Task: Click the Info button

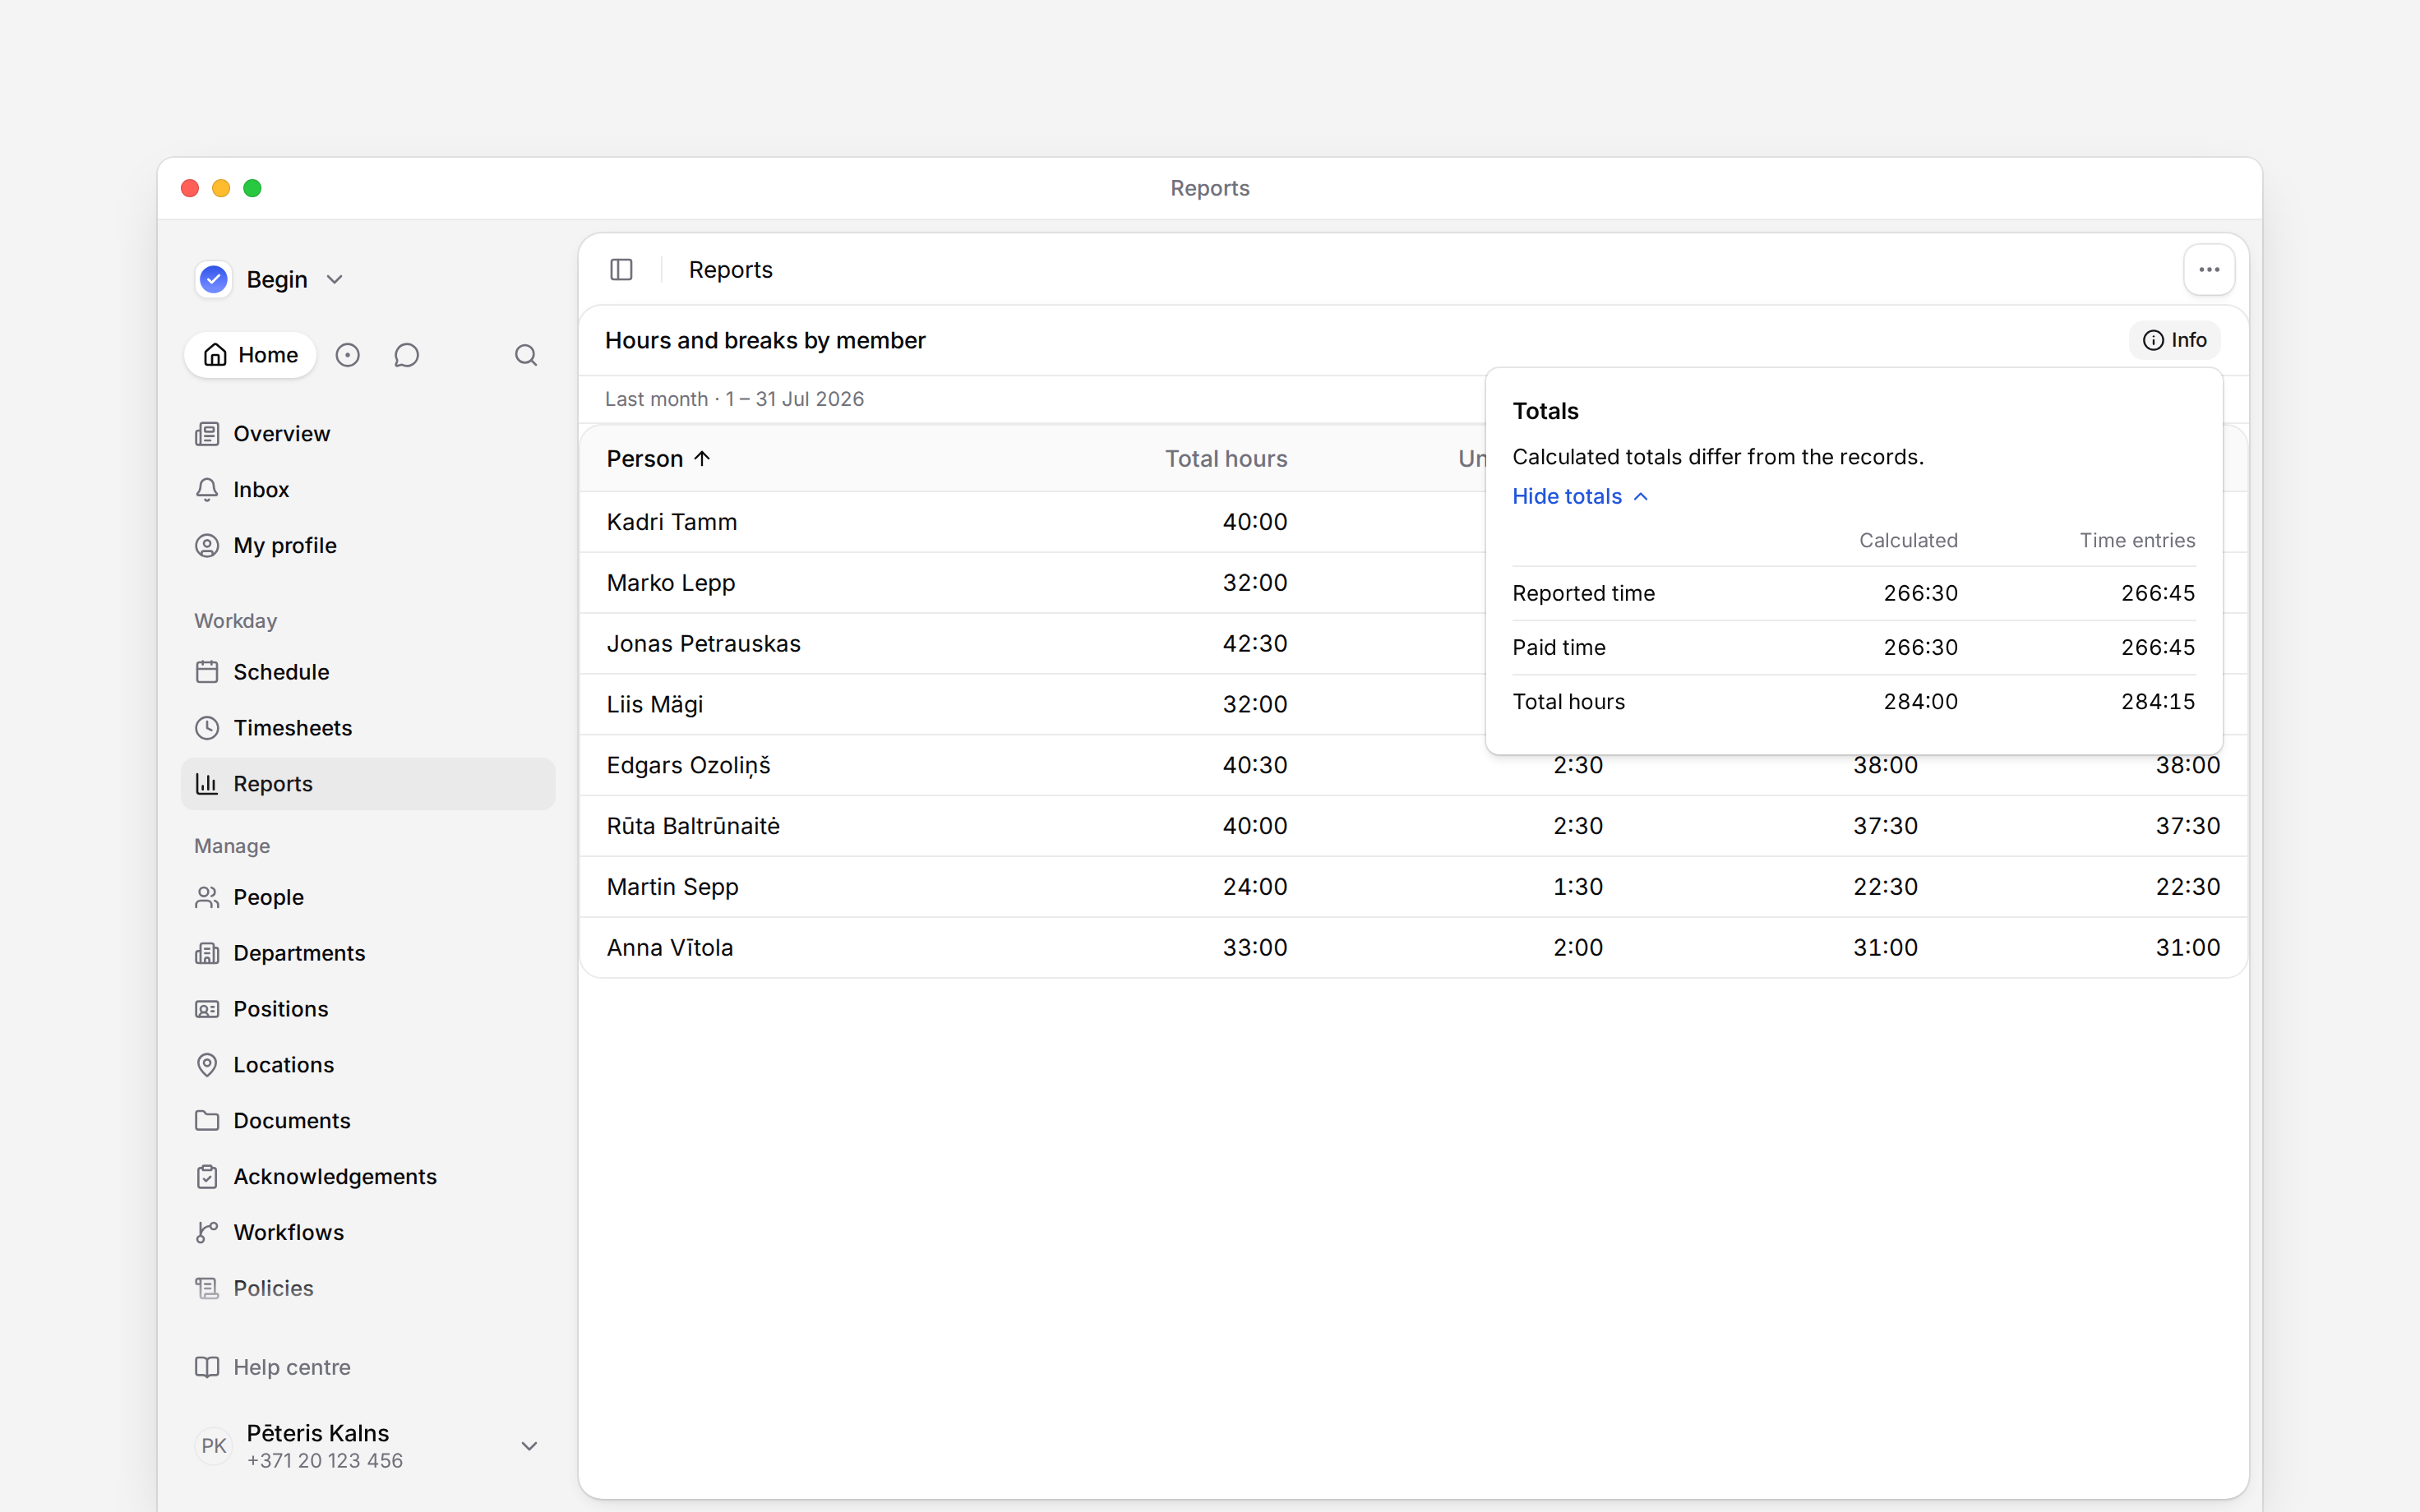Action: click(x=2174, y=340)
